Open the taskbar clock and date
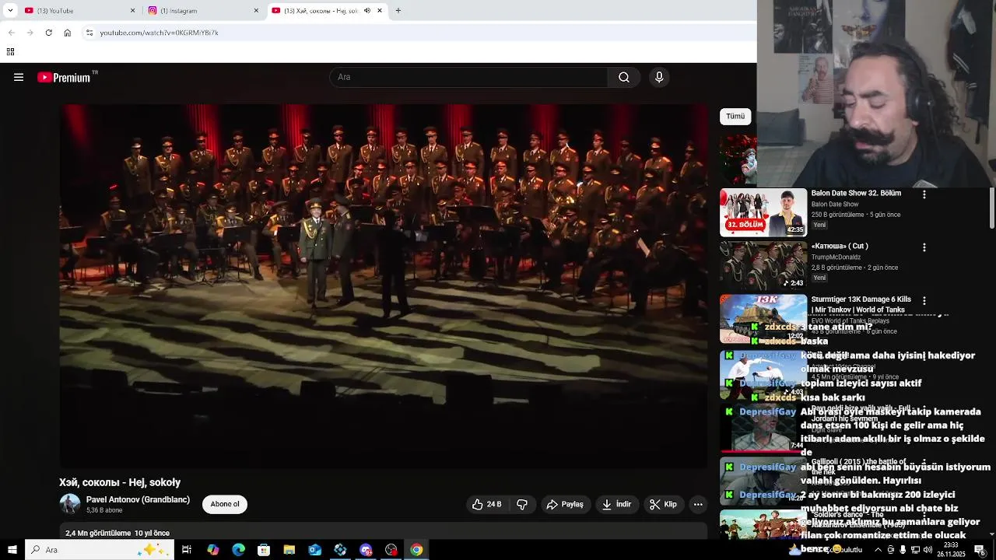 951,550
